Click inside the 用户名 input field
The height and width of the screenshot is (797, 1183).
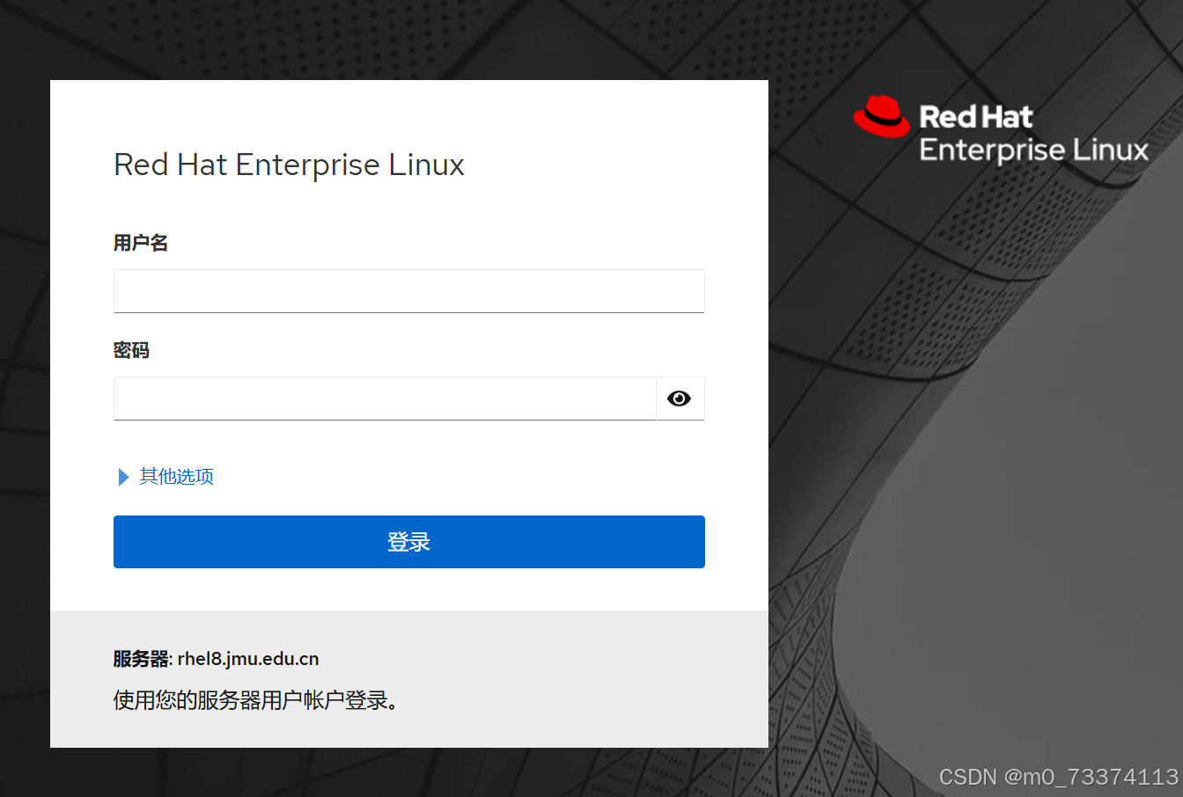409,290
